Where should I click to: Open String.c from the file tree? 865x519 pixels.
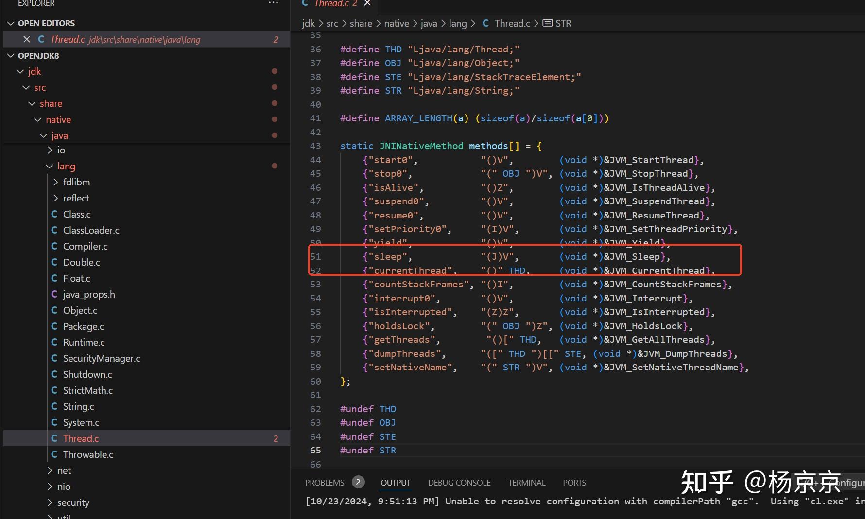pos(78,406)
